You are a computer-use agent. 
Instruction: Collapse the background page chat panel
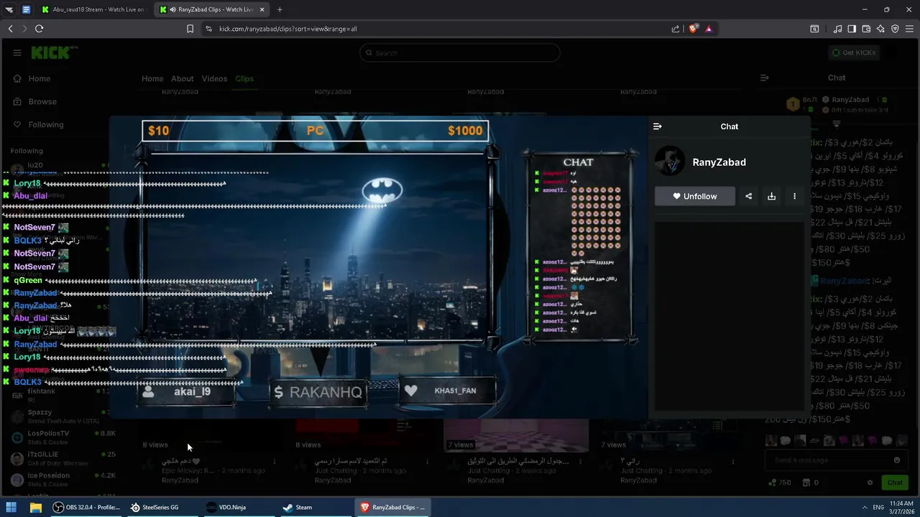click(765, 78)
